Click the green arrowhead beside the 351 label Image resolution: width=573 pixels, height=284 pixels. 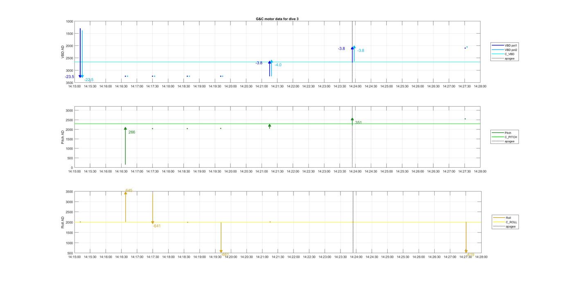352,119
